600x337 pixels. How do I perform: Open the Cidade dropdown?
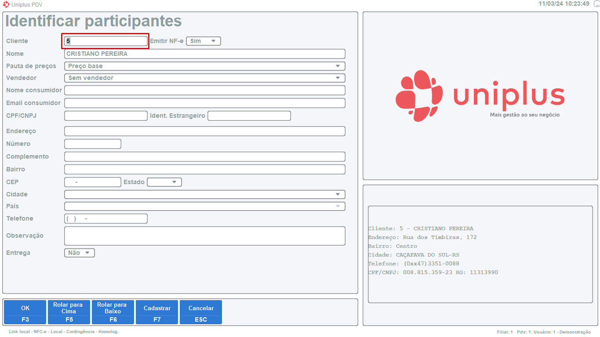[x=204, y=194]
